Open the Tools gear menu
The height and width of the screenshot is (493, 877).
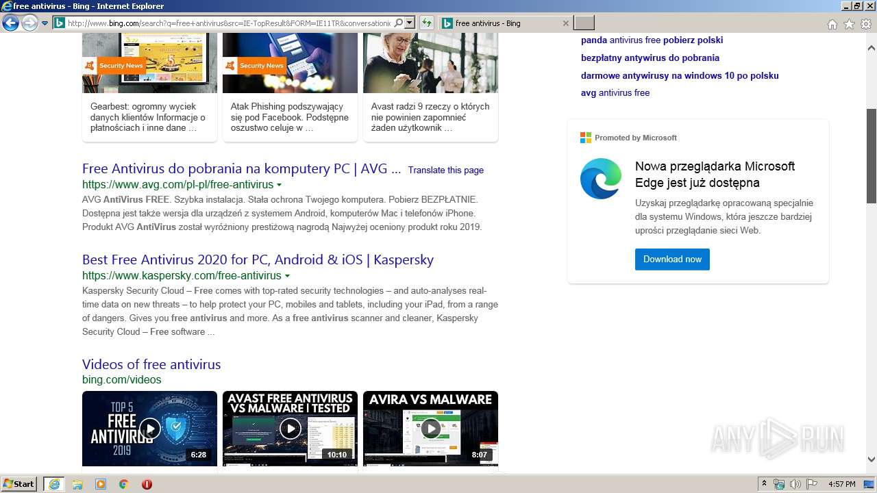(x=866, y=24)
